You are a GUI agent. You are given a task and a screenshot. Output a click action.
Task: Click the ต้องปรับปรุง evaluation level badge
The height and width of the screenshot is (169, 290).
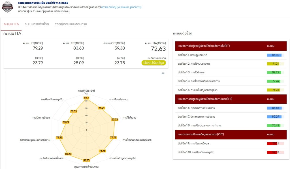click(154, 63)
